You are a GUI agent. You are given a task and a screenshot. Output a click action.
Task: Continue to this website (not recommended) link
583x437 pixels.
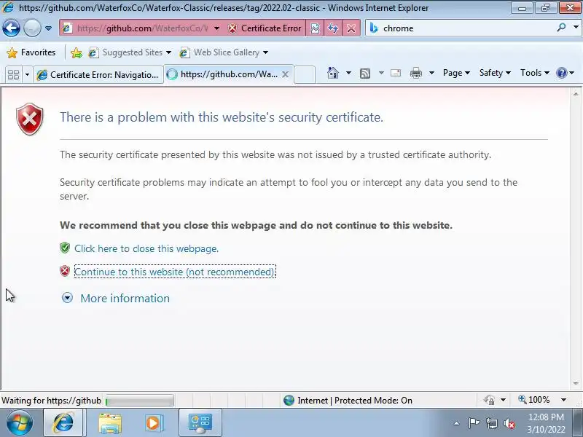coord(175,272)
